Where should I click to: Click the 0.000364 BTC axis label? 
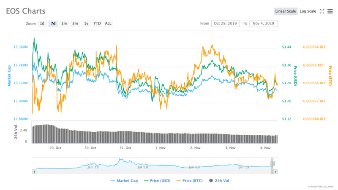pyautogui.click(x=314, y=47)
